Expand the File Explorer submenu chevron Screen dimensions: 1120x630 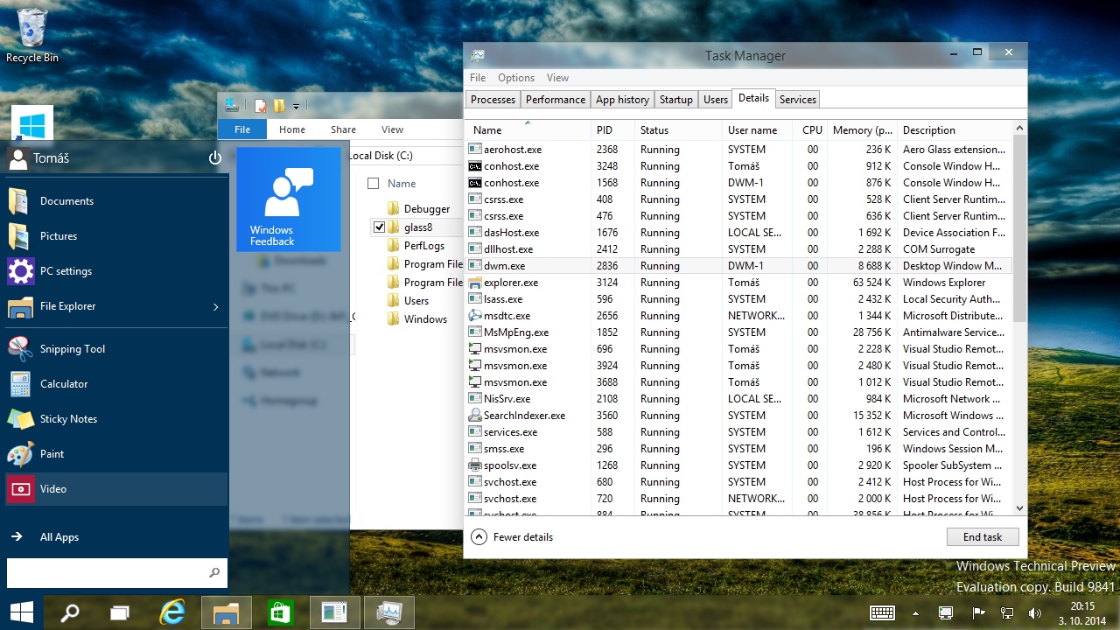[216, 306]
